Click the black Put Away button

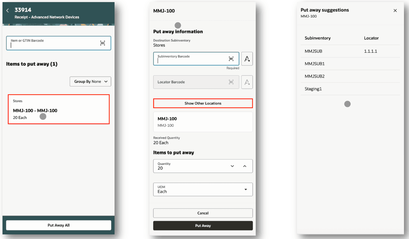(203, 226)
